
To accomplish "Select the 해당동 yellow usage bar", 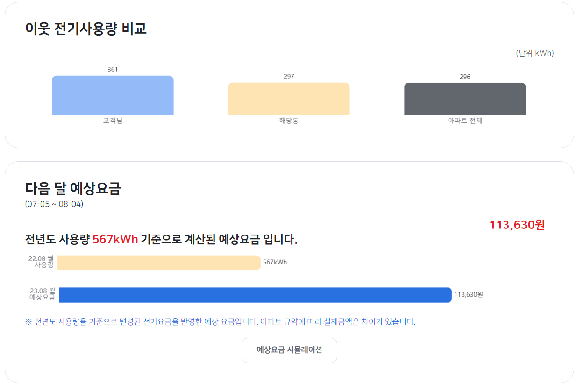I will 288,98.
